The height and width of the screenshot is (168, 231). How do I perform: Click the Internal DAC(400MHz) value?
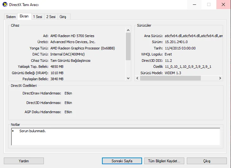click(x=67, y=54)
